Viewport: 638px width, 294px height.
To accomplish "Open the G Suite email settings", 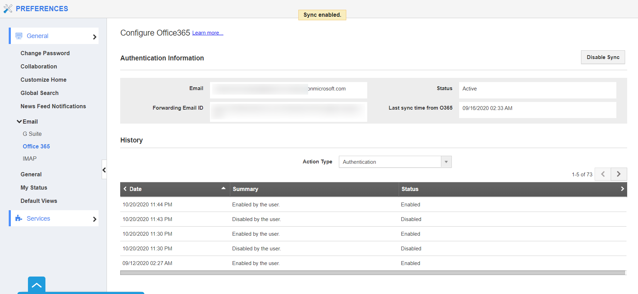I will pyautogui.click(x=32, y=134).
